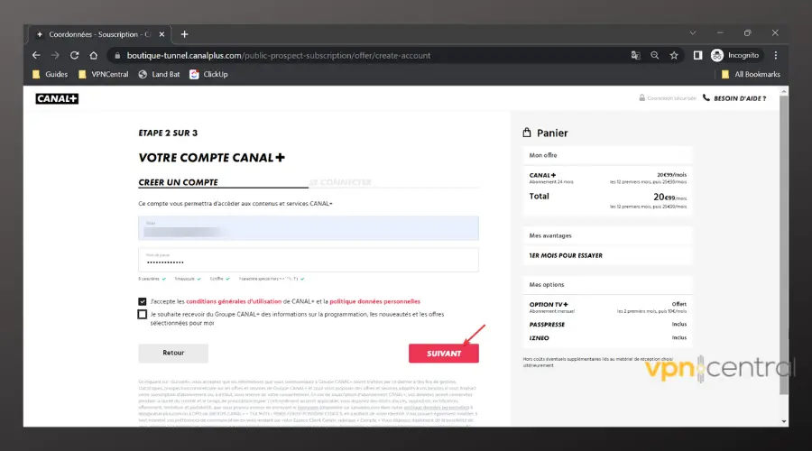This screenshot has width=812, height=451.
Task: Click 'OPTION TV+' in options
Action: pos(549,305)
